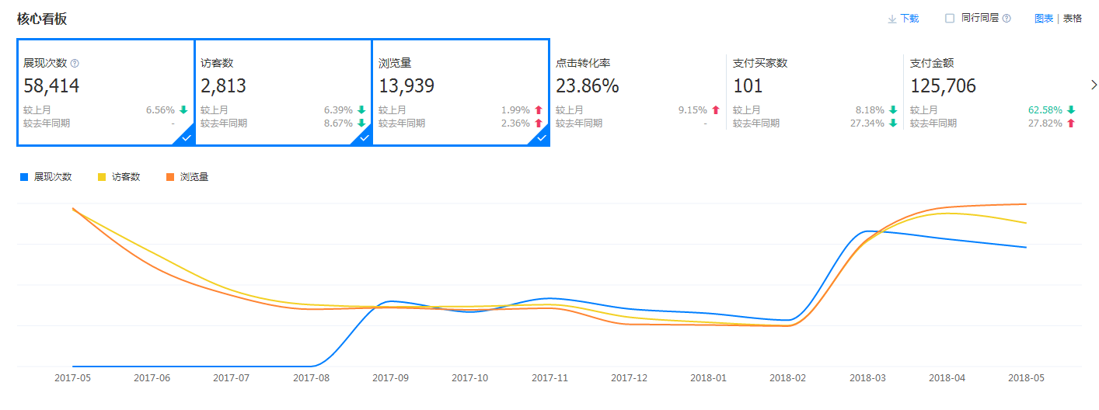This screenshot has height=410, width=1099.
Task: Select the 点击转化率 metric card
Action: (637, 92)
